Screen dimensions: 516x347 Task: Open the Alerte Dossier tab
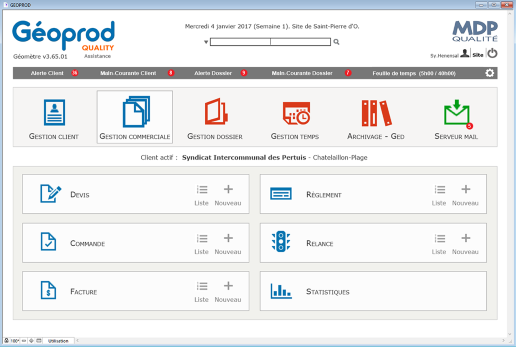[x=213, y=73]
